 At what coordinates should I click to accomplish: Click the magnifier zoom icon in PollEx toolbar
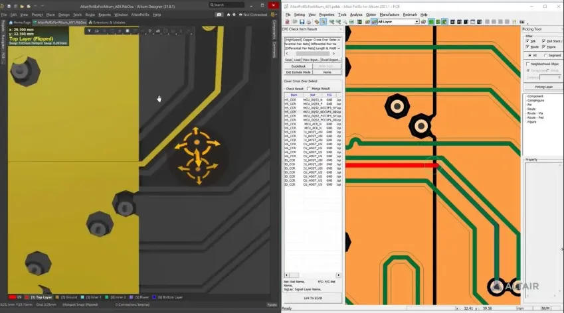[x=345, y=22]
